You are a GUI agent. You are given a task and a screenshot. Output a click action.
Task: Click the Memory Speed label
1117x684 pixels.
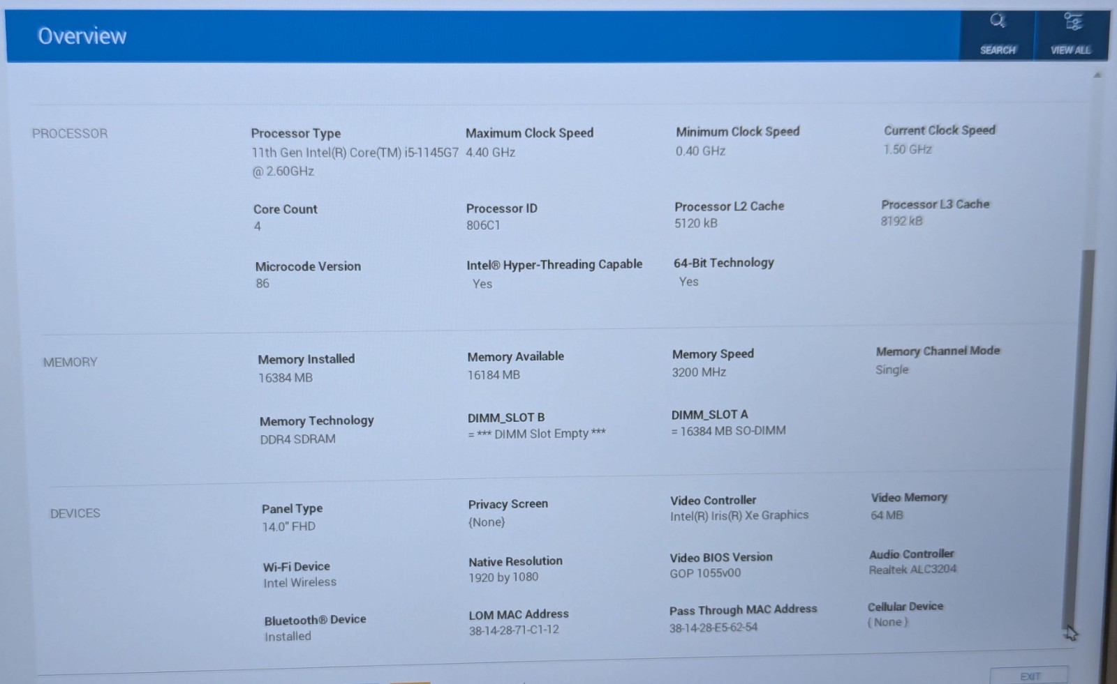[713, 354]
